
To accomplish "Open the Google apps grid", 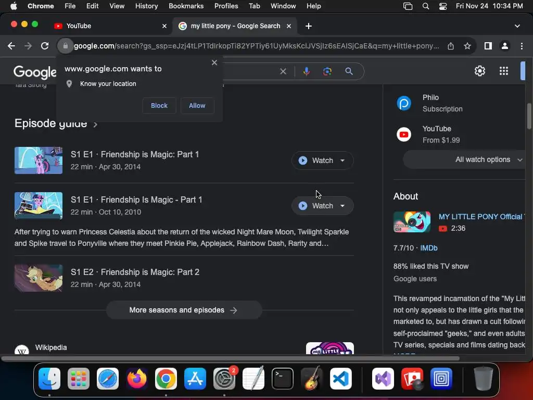I will tap(504, 71).
